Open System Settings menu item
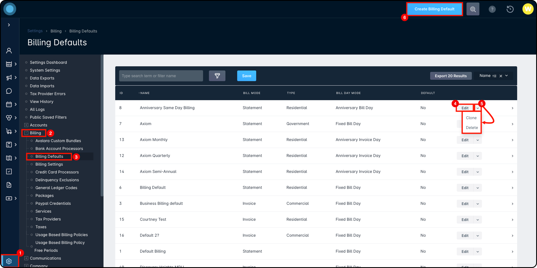537x268 pixels. (x=45, y=70)
